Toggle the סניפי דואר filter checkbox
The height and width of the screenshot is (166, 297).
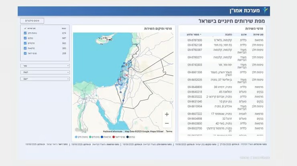coord(25,53)
